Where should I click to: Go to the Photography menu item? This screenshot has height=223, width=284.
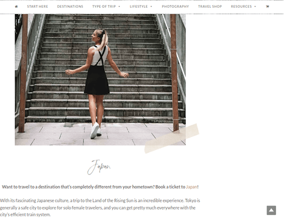(x=175, y=7)
